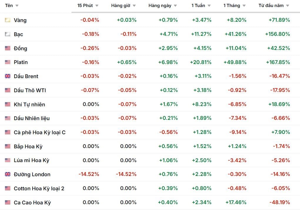The height and width of the screenshot is (210, 300).
Task: Click the UK flag beside Đường London
Action: click(x=8, y=174)
